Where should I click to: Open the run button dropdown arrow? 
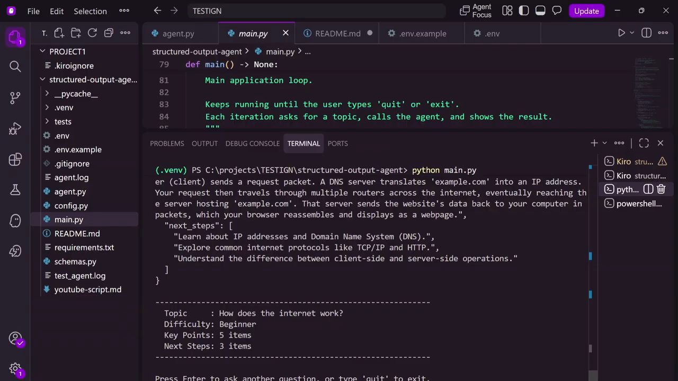coord(632,33)
